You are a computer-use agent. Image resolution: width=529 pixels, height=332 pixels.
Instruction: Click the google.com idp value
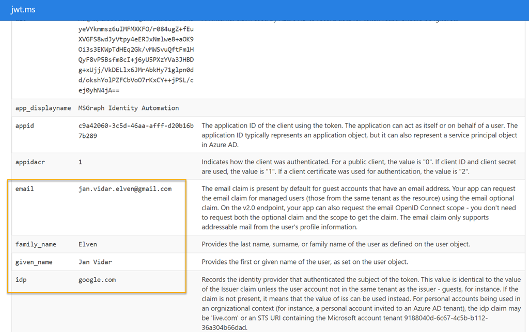97,280
